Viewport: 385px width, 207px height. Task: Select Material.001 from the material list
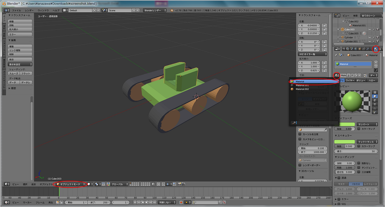tap(302, 85)
